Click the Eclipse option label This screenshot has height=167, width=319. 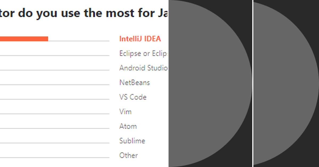tap(144, 53)
